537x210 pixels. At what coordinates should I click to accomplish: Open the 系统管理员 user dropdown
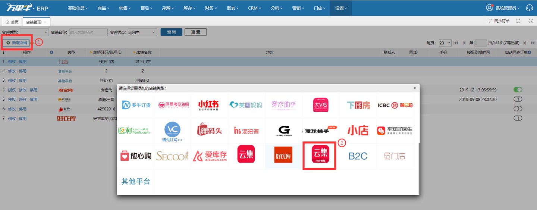click(503, 8)
